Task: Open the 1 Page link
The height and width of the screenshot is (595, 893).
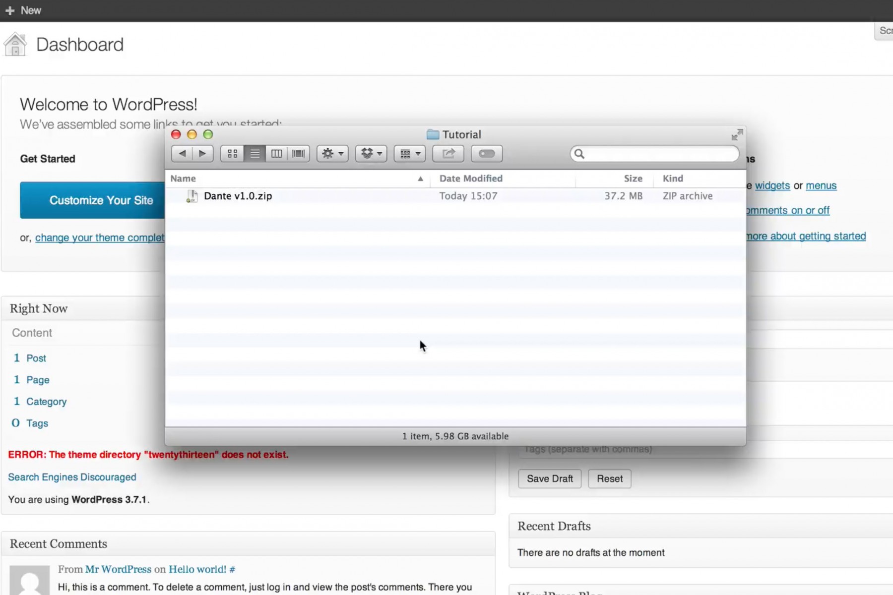Action: click(x=31, y=380)
